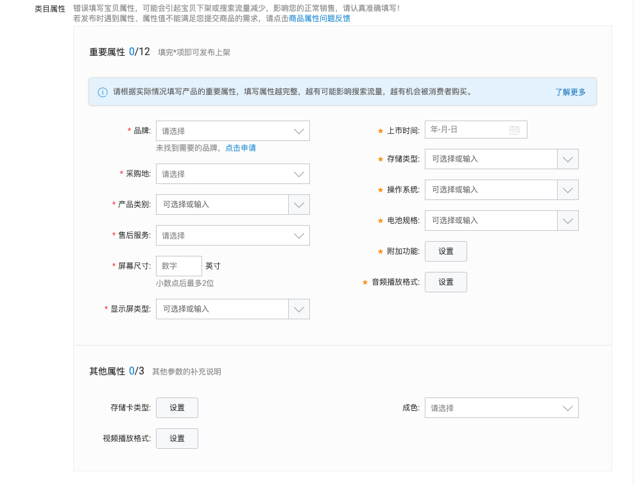Click the info icon in the blue notice banner

102,92
